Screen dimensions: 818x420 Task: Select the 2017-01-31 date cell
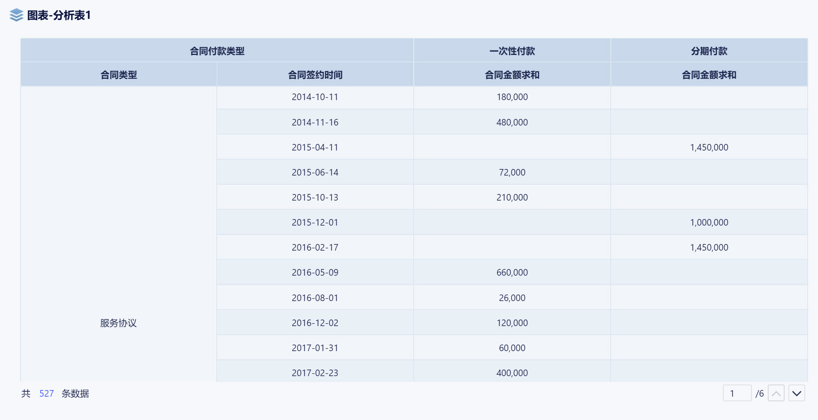[x=315, y=348]
